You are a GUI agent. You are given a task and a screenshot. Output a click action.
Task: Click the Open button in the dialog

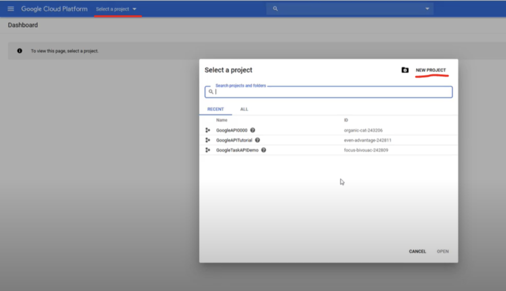point(443,252)
